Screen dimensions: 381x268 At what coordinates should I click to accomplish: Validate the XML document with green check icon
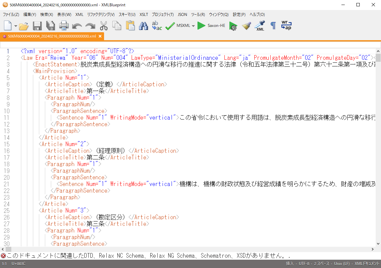click(x=170, y=25)
